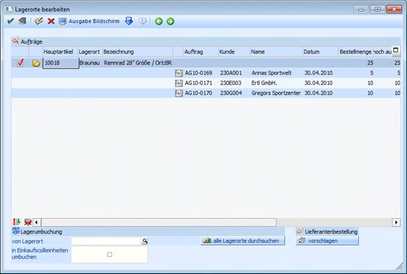The width and height of the screenshot is (407, 274).
Task: Click the column selector box in grid header corner
Action: (x=396, y=50)
